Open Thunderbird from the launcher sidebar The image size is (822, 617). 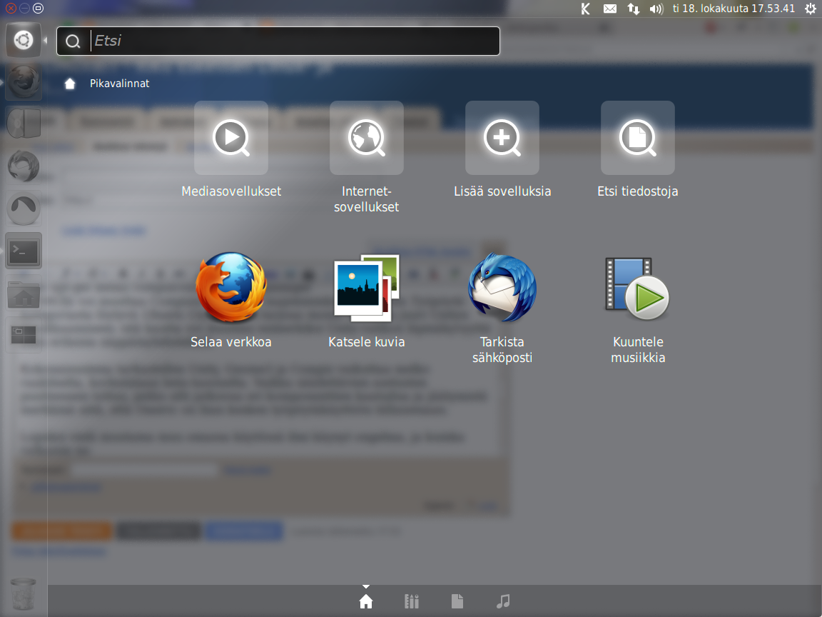click(x=24, y=166)
